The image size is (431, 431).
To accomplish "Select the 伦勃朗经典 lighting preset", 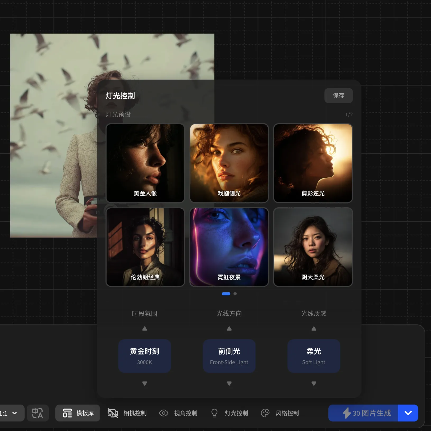I will click(x=145, y=247).
